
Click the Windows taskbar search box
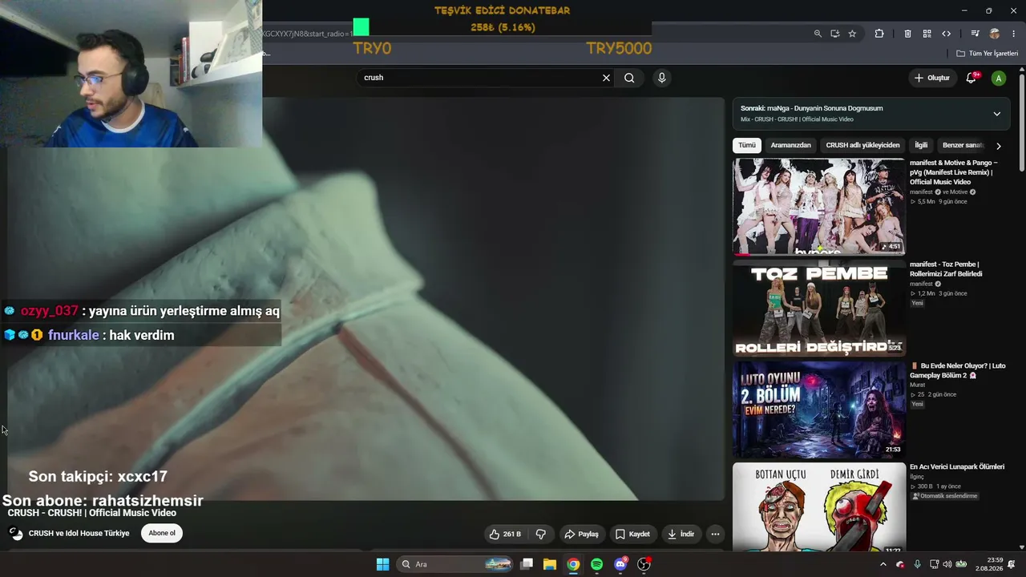pos(455,564)
